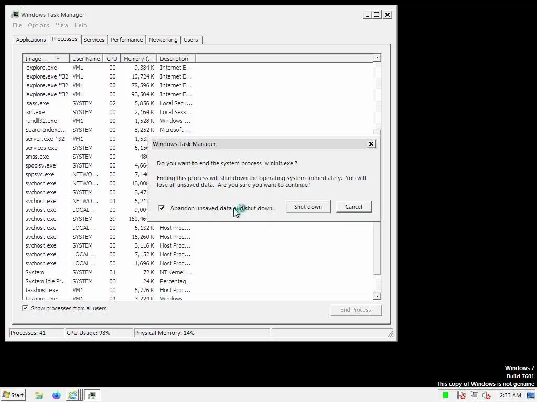Open the Help menu
Screen dimensions: 537x402
click(x=80, y=25)
